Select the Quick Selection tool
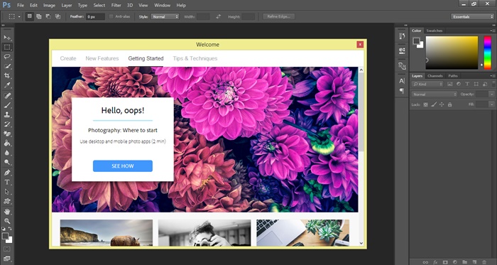 7,66
